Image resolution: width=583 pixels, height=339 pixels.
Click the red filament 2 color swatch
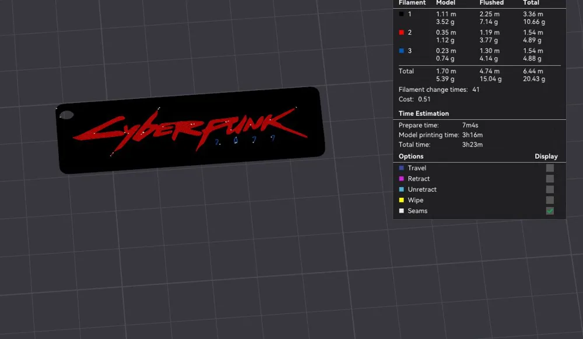(x=402, y=33)
